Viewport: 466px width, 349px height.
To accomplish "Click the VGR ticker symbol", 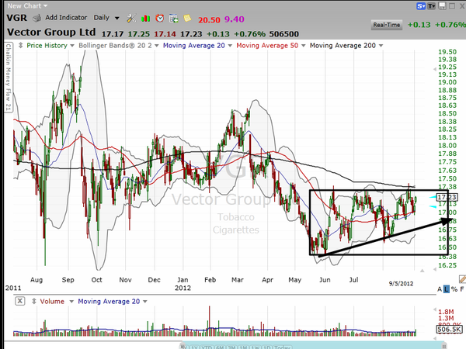I will [16, 18].
